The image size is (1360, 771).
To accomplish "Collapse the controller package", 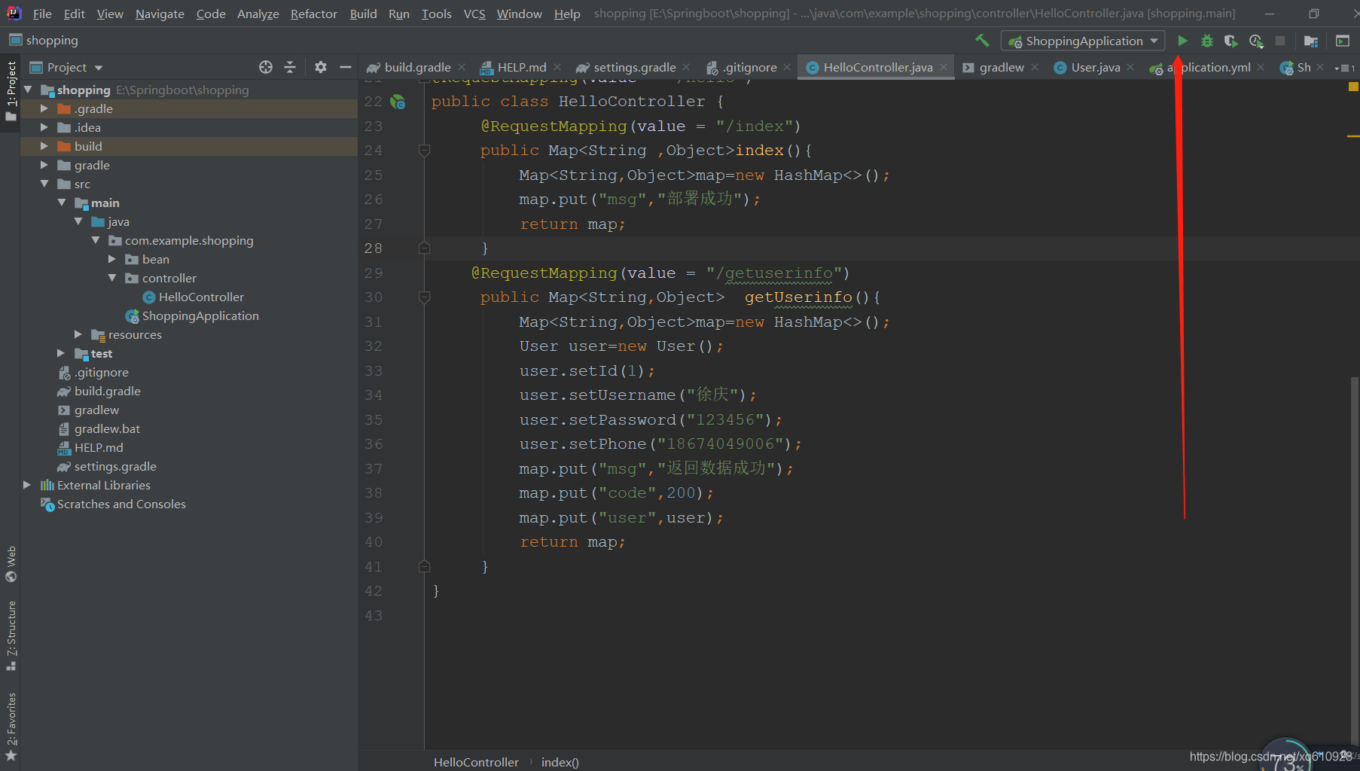I will [112, 278].
